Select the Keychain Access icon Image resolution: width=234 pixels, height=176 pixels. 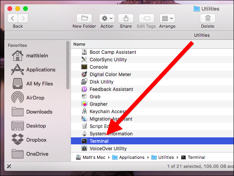coord(84,111)
